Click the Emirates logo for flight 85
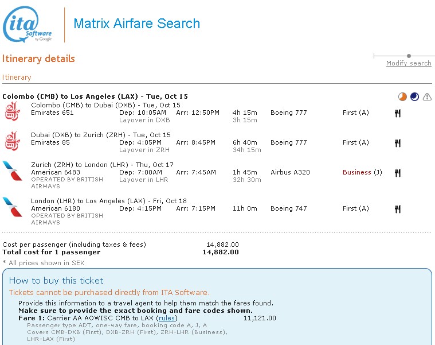The height and width of the screenshot is (345, 435). click(12, 141)
